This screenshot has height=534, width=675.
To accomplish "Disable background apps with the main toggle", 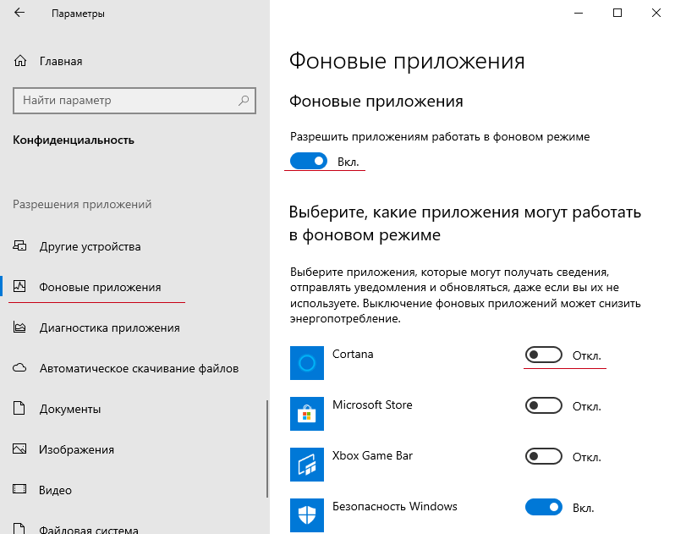I will [309, 161].
